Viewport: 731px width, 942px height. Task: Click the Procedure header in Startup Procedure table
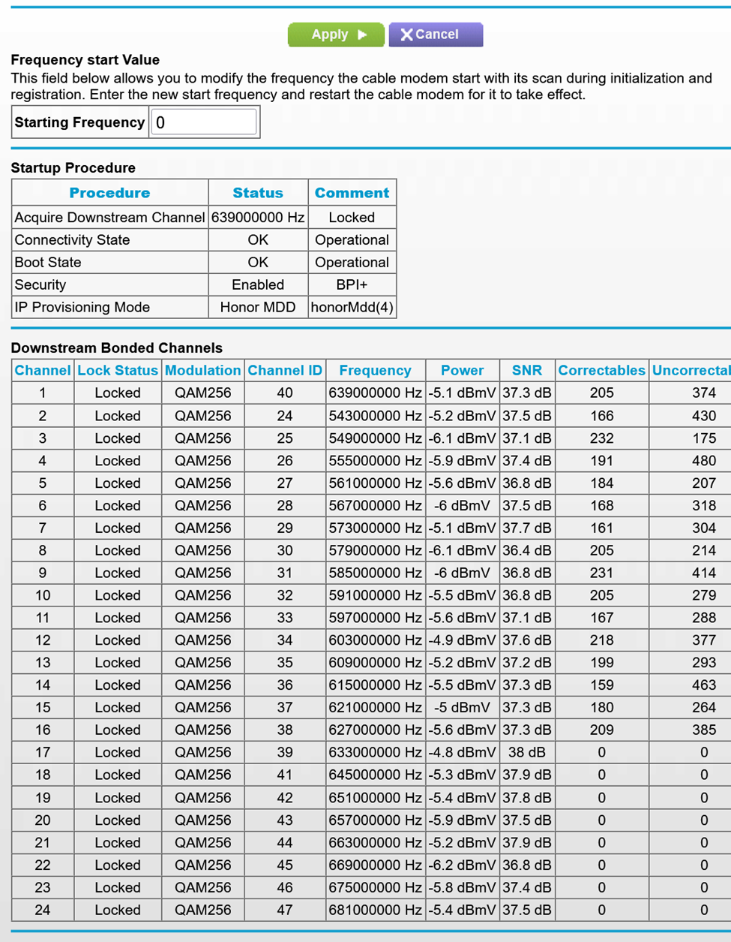109,192
